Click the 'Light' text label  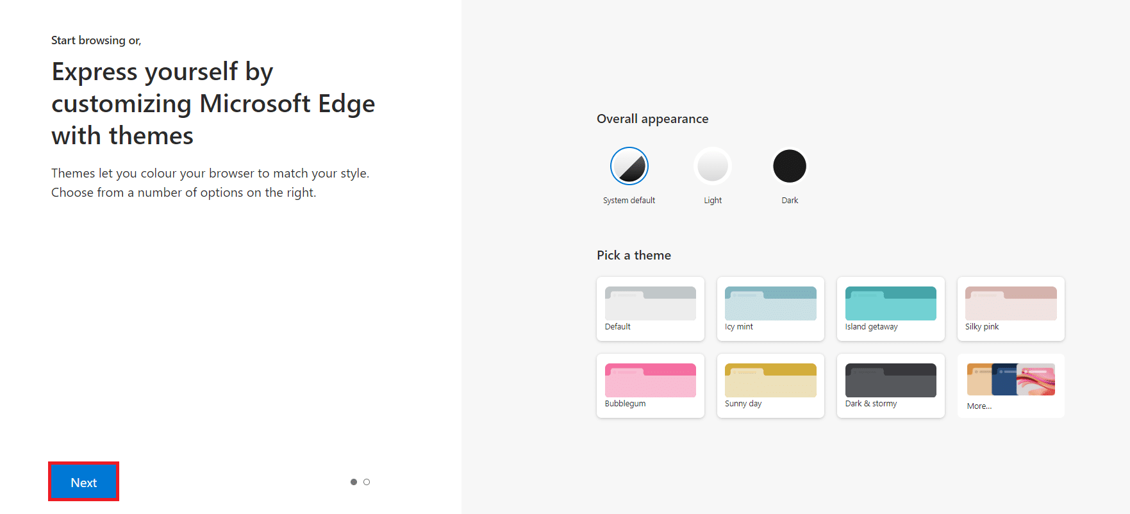click(712, 201)
